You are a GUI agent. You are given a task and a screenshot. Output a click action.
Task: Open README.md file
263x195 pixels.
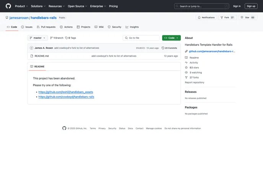pyautogui.click(x=42, y=56)
